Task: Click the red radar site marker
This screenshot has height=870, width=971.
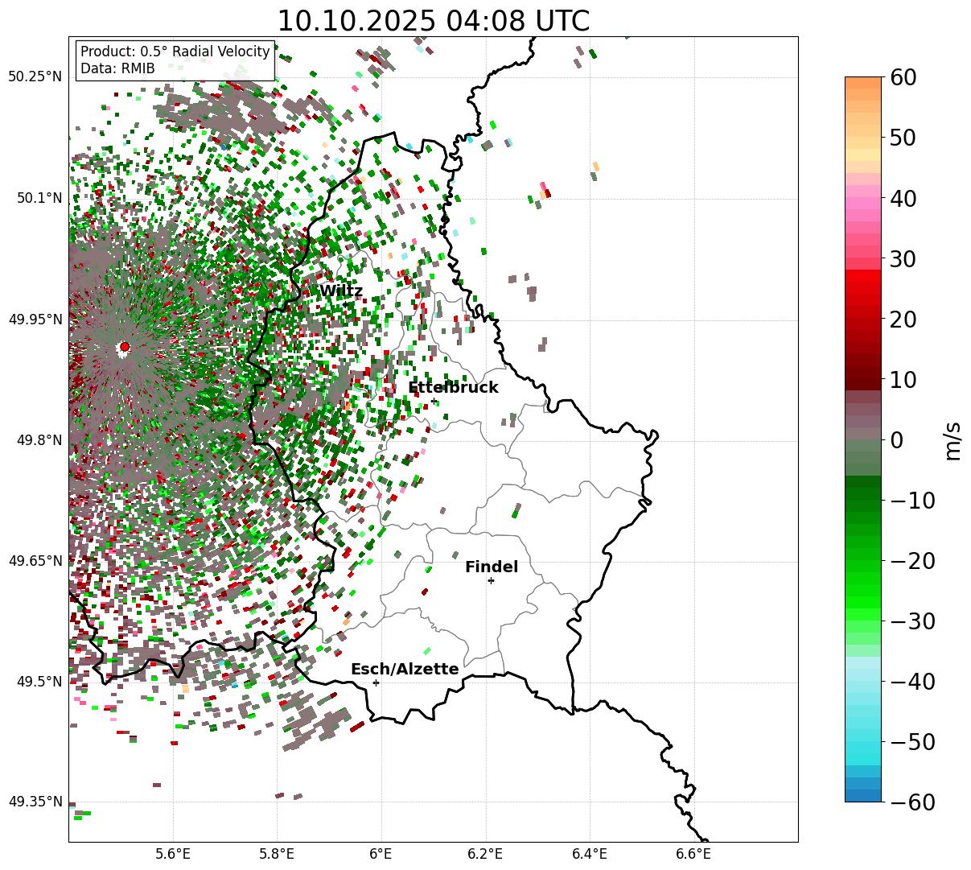Action: 124,347
